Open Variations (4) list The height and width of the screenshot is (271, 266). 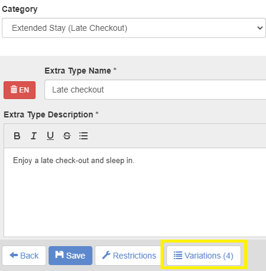point(204,256)
